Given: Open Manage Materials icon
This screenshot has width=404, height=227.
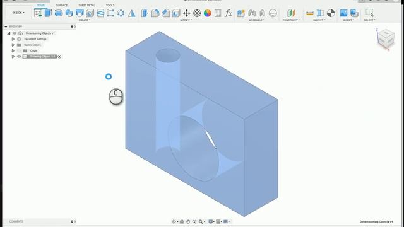Looking at the screenshot, I should (x=218, y=13).
